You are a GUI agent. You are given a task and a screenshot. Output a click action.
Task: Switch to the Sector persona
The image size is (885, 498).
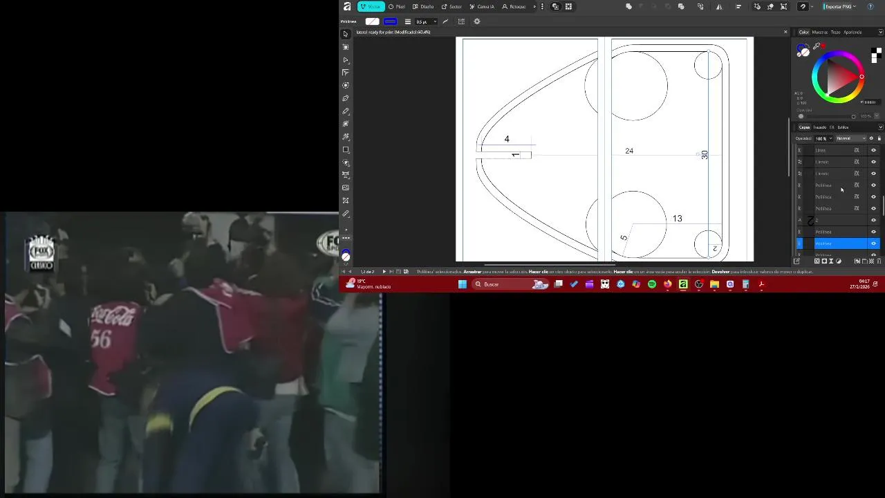pos(451,6)
